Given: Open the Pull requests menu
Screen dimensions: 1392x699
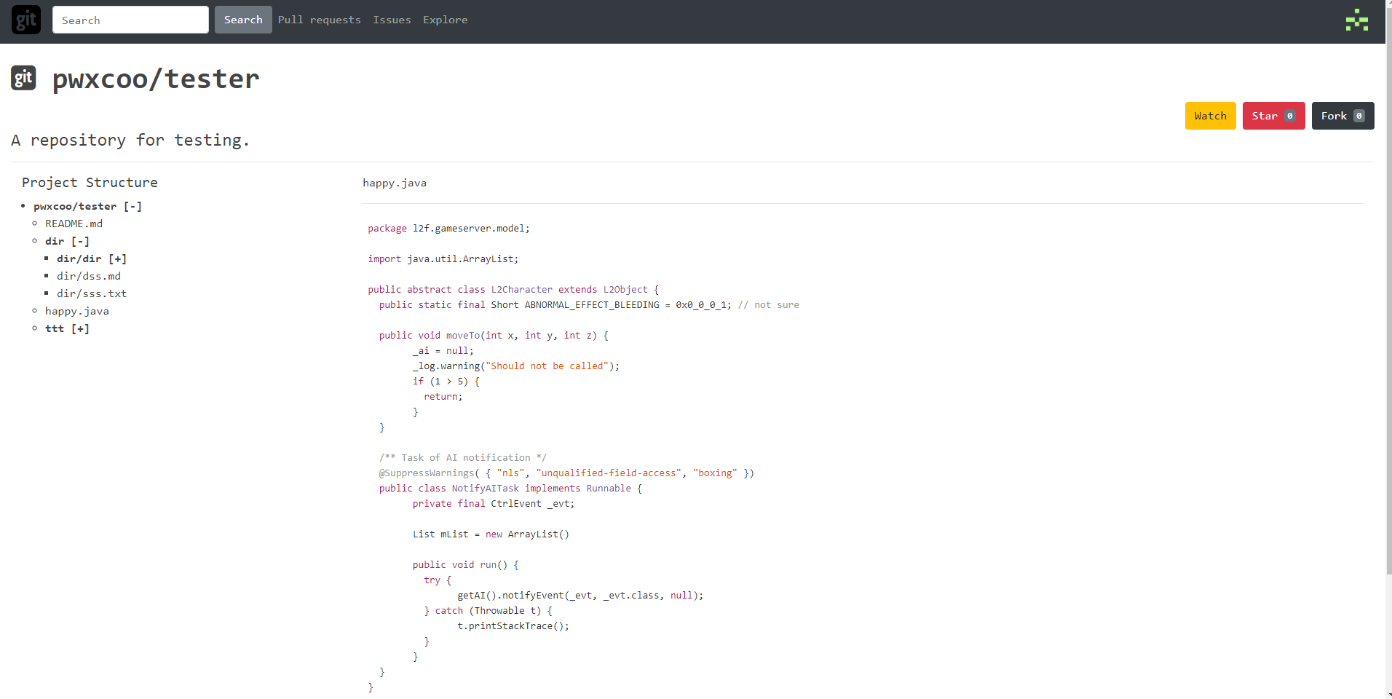Looking at the screenshot, I should coord(319,20).
